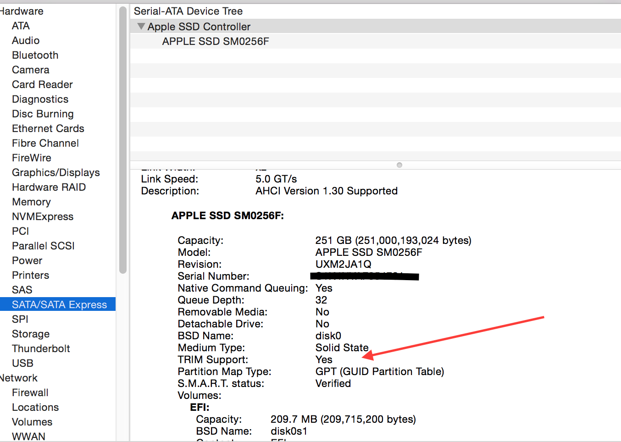The width and height of the screenshot is (621, 442).
Task: Select the highlighted SATA/SATA Express entry
Action: coord(58,304)
